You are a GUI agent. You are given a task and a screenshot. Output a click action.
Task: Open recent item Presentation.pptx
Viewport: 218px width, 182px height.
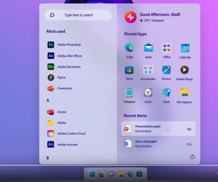pos(158,129)
